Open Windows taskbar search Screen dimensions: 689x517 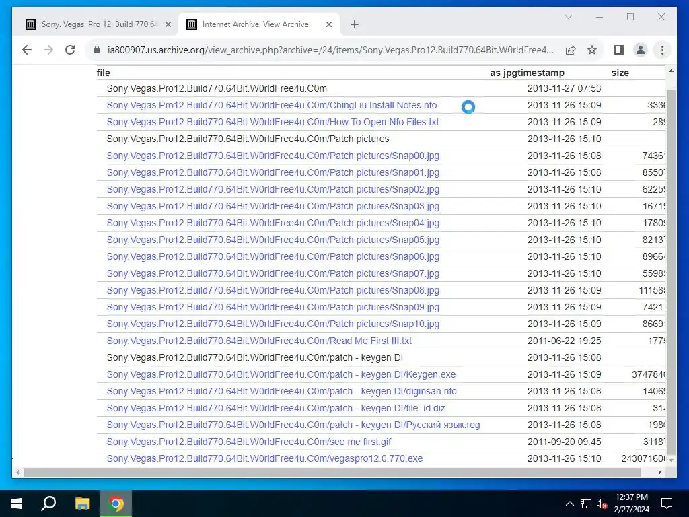coord(48,504)
